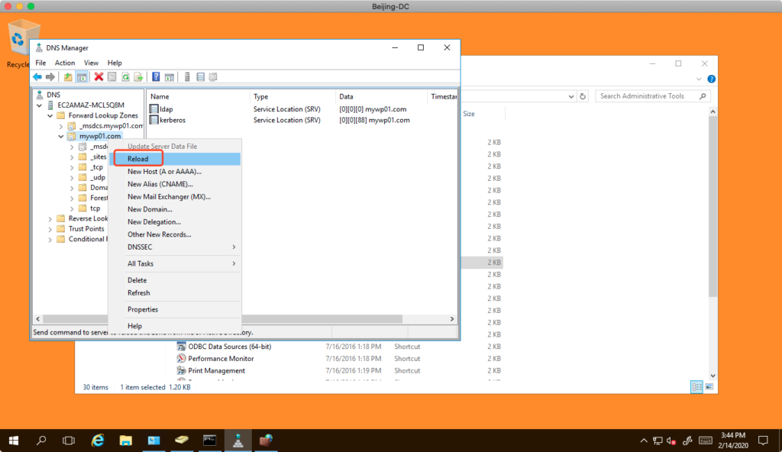Select New Host (A or AAAA) option

164,172
